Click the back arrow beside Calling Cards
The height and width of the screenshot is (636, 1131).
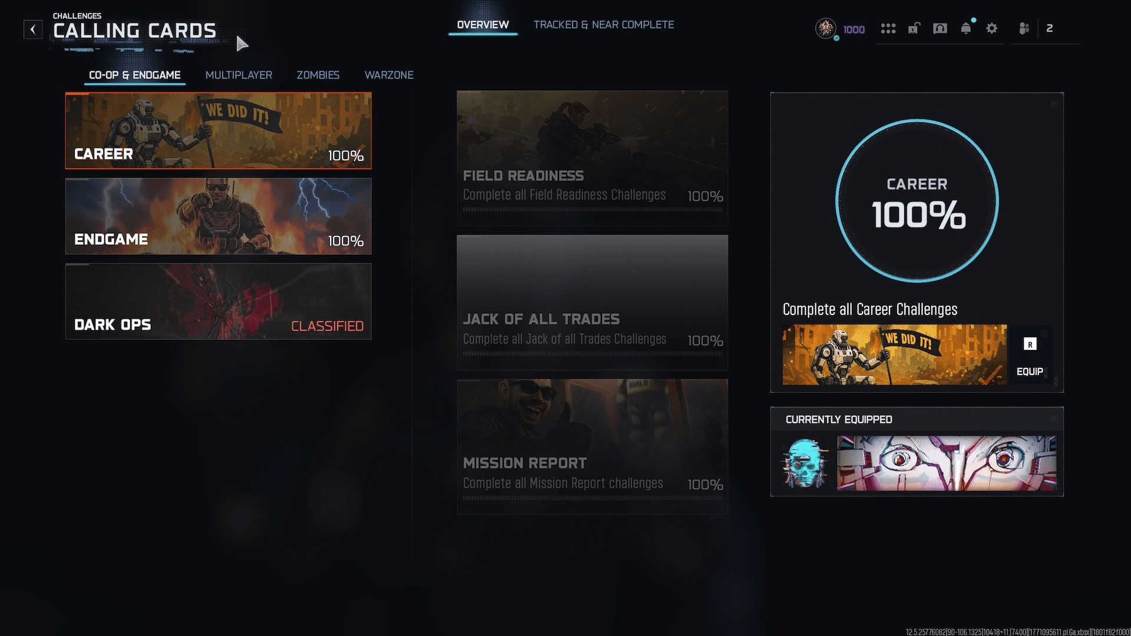tap(33, 29)
